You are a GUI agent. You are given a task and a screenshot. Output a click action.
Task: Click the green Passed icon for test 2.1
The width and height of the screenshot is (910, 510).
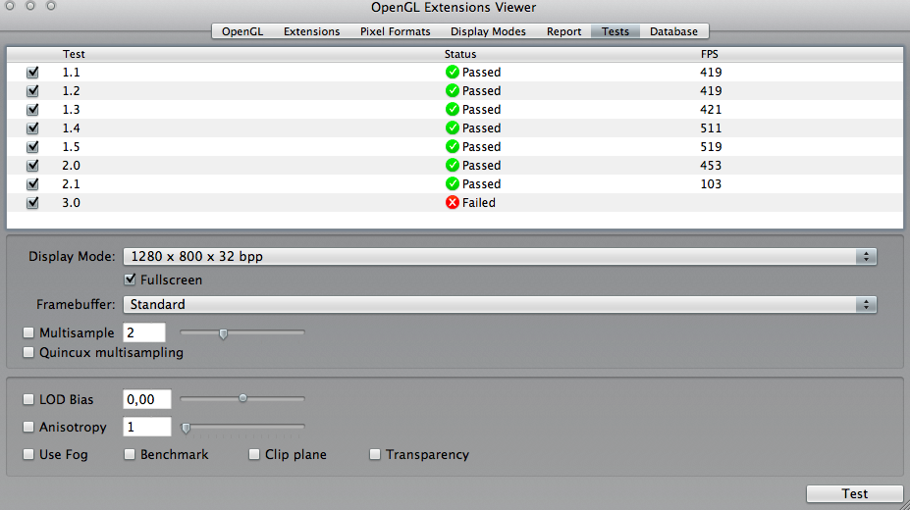click(453, 183)
